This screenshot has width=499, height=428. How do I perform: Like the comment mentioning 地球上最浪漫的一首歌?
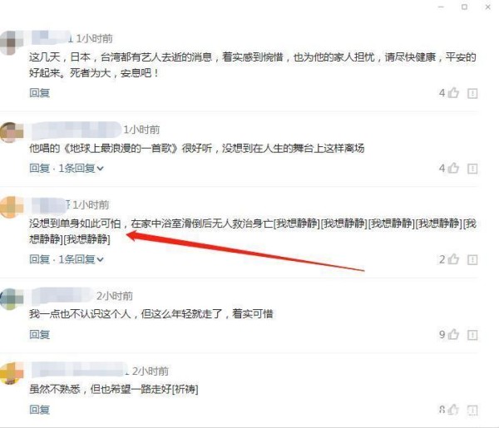click(x=453, y=168)
